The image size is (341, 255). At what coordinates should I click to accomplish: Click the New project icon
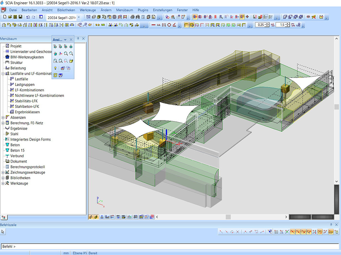pos(5,17)
